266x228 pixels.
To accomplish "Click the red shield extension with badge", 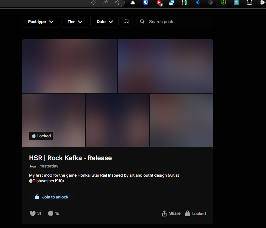I will (159, 3).
